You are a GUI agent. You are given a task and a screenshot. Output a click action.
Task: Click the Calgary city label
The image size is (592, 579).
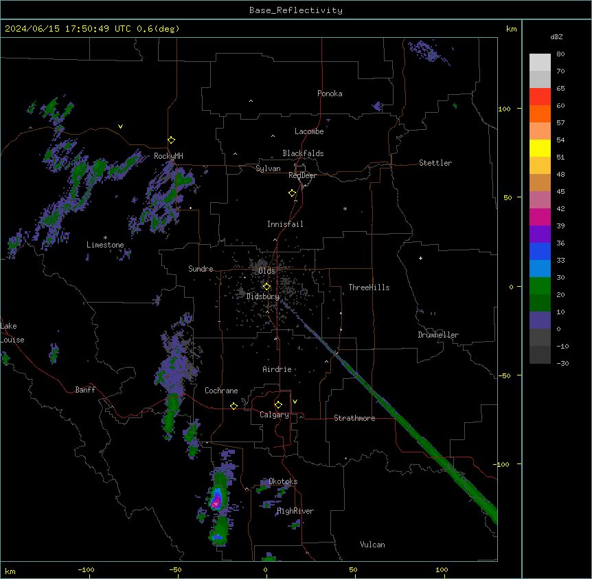274,415
